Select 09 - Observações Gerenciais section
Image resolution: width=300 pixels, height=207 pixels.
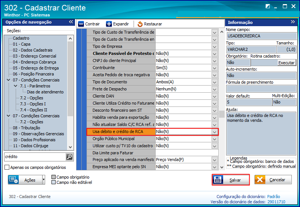[38, 134]
